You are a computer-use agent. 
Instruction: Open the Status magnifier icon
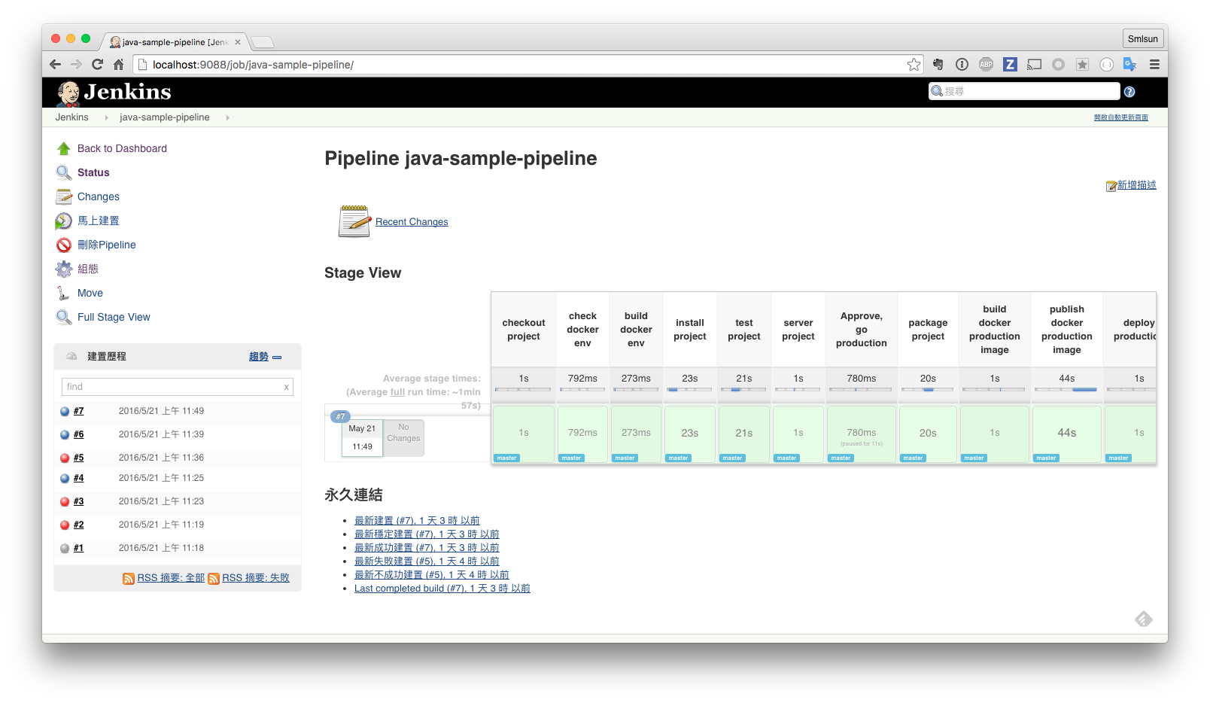[x=64, y=173]
